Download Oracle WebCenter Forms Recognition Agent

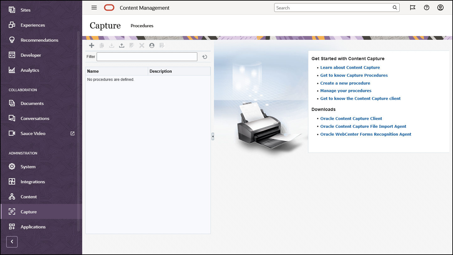coord(366,134)
